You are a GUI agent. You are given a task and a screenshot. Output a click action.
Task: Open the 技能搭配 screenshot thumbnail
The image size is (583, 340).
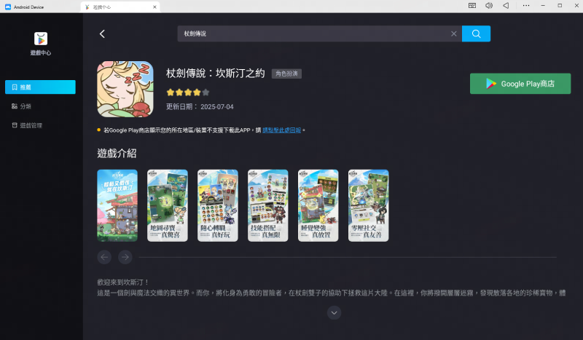coord(267,205)
